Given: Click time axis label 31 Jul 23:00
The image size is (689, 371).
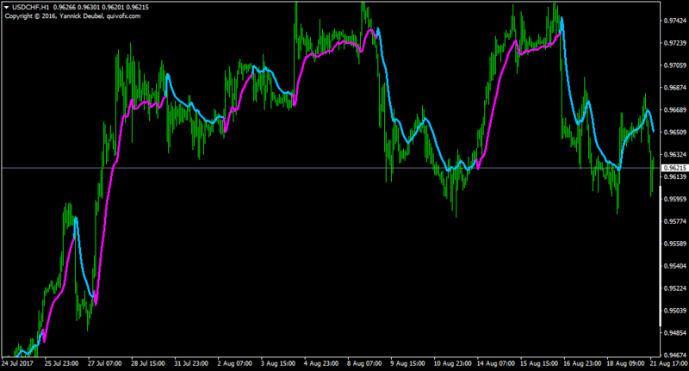Looking at the screenshot, I should point(191,363).
